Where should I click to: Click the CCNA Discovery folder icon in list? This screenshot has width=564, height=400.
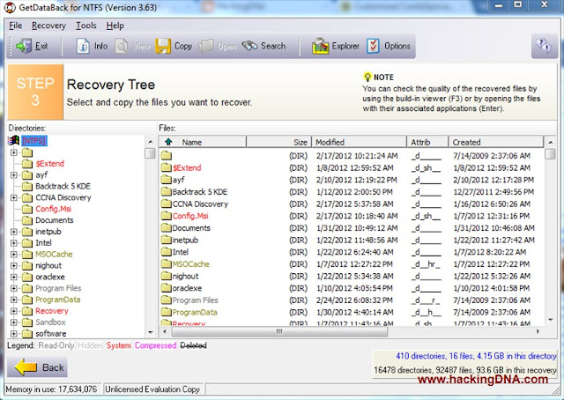167,204
